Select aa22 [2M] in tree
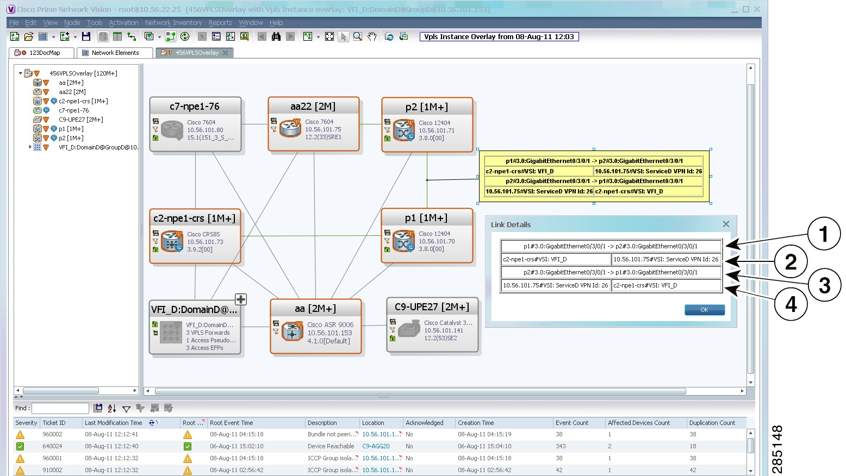The height and width of the screenshot is (476, 846). tap(72, 92)
